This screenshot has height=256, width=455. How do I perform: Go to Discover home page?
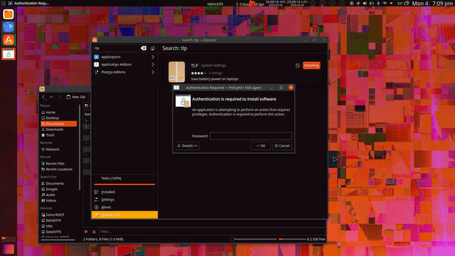pos(153,48)
